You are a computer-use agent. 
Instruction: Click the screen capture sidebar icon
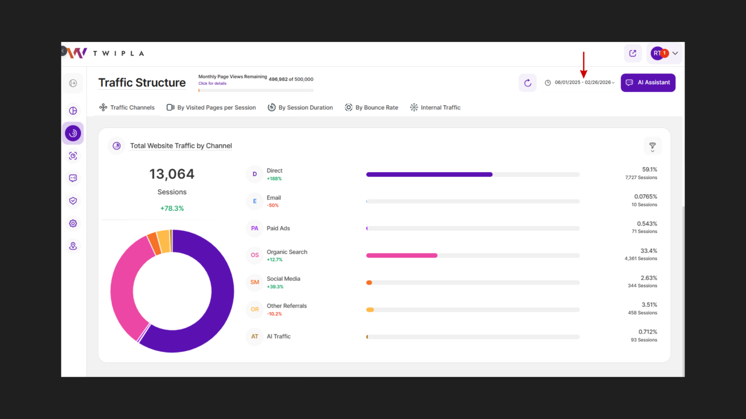(x=73, y=156)
